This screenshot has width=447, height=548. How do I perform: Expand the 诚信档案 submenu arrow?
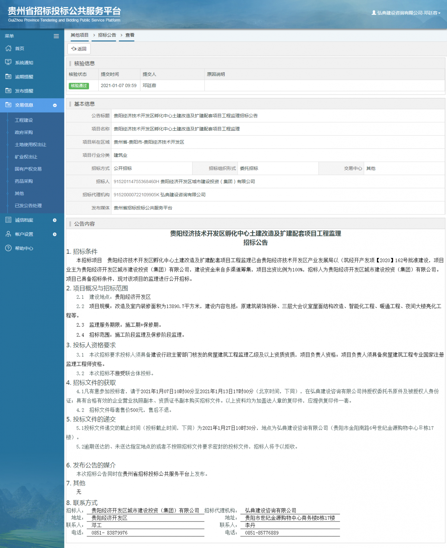point(55,220)
